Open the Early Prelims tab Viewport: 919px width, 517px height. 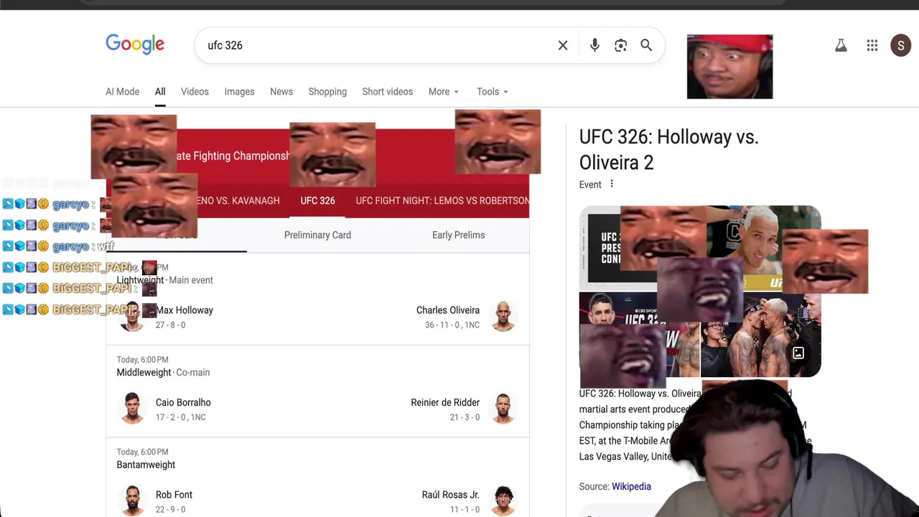coord(458,235)
